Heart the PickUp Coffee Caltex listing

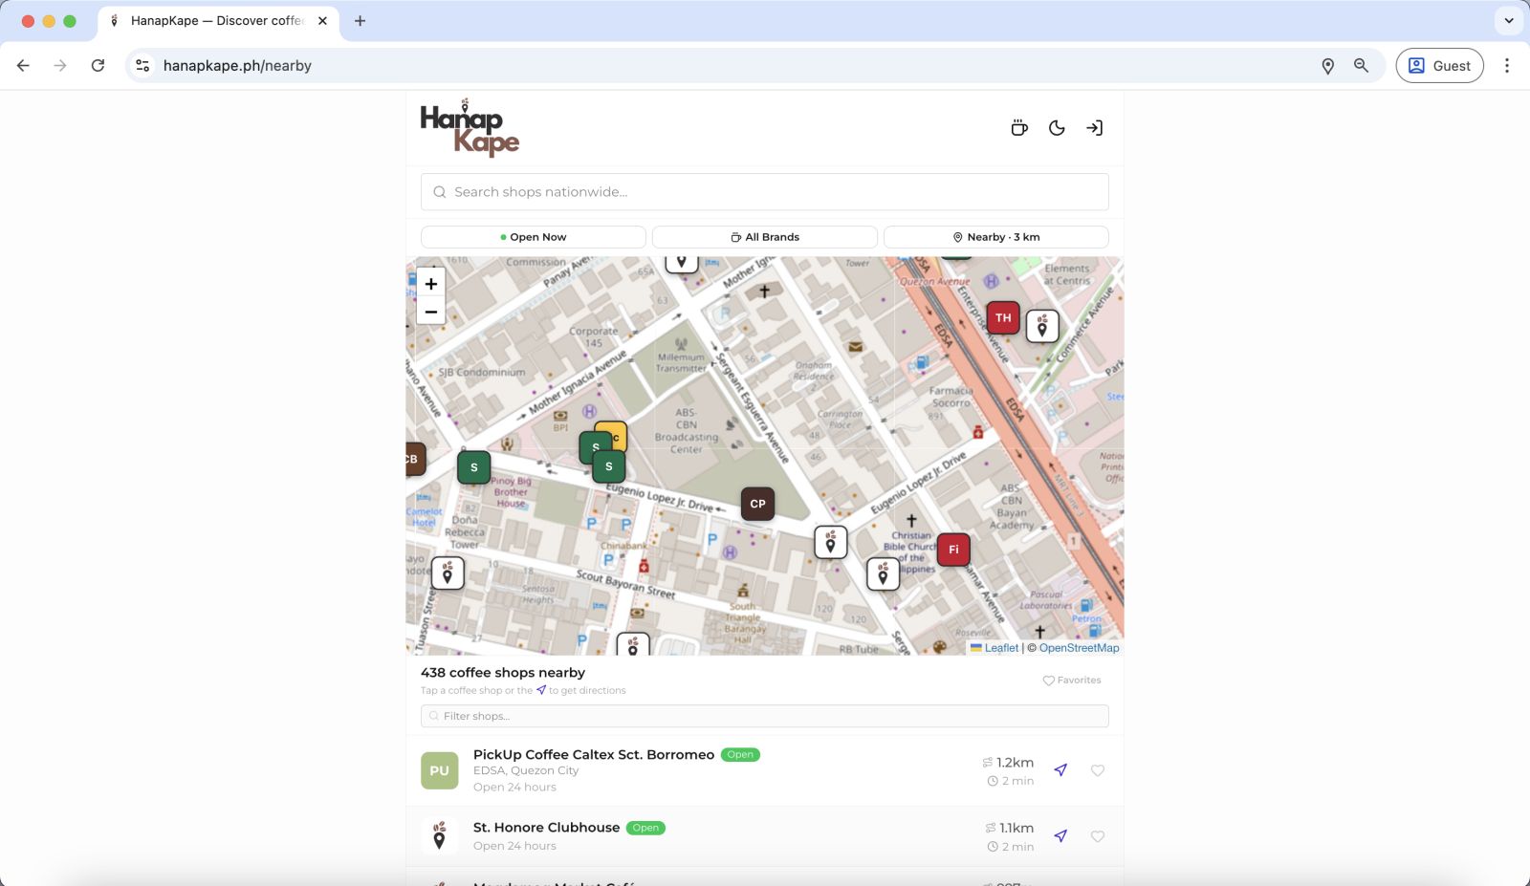1098,770
